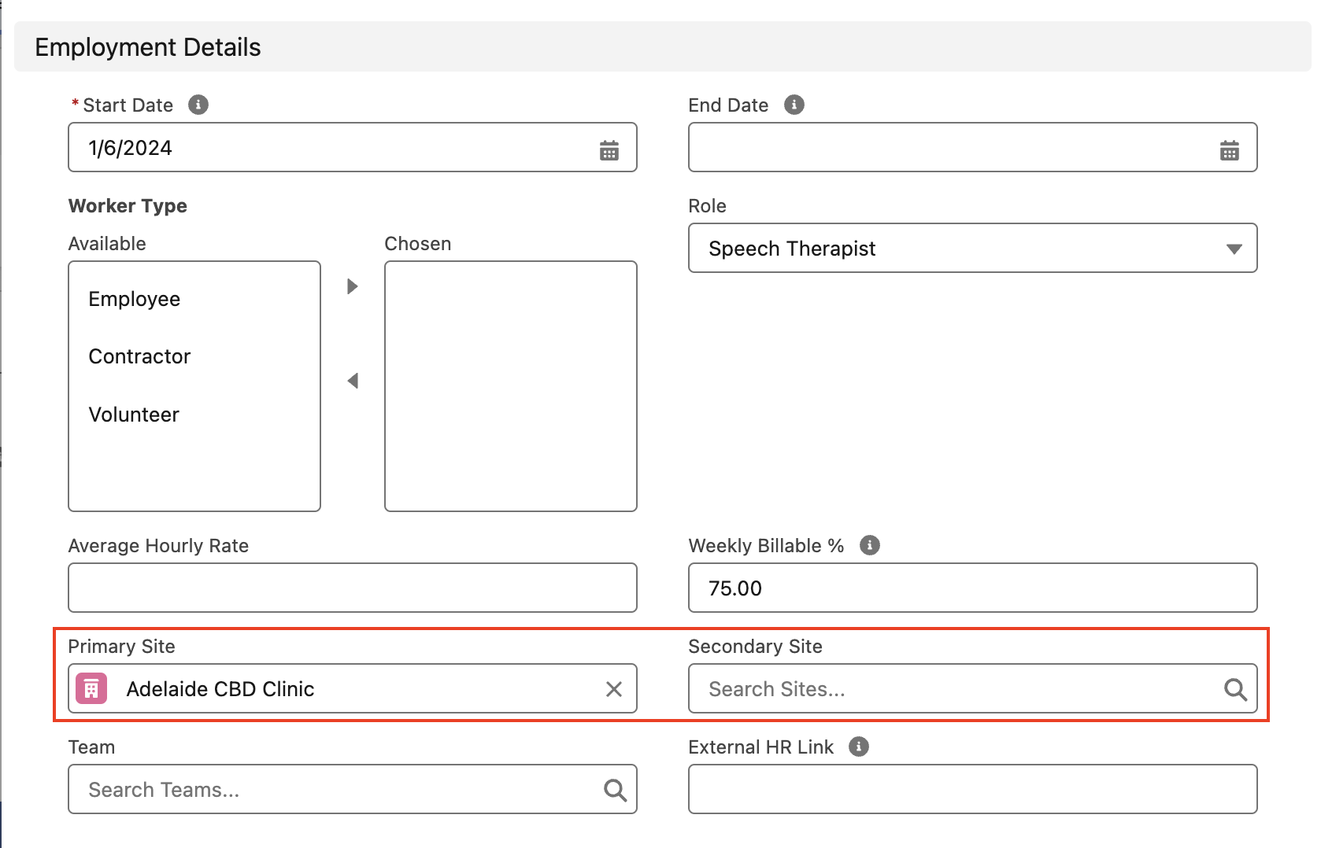Open the End Date calendar picker
Image resolution: width=1321 pixels, height=848 pixels.
click(x=1229, y=149)
